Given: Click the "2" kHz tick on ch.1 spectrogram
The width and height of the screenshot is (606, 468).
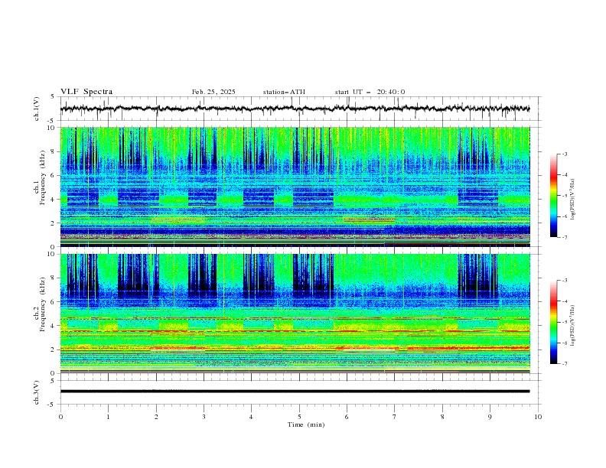Looking at the screenshot, I should [x=53, y=223].
